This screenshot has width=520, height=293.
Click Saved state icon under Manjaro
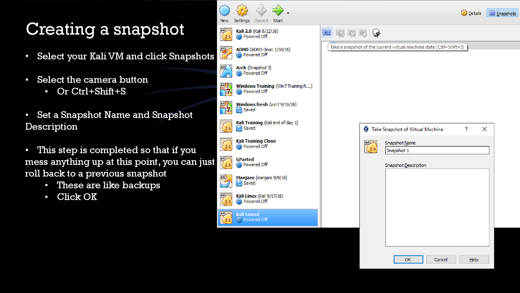pyautogui.click(x=239, y=183)
